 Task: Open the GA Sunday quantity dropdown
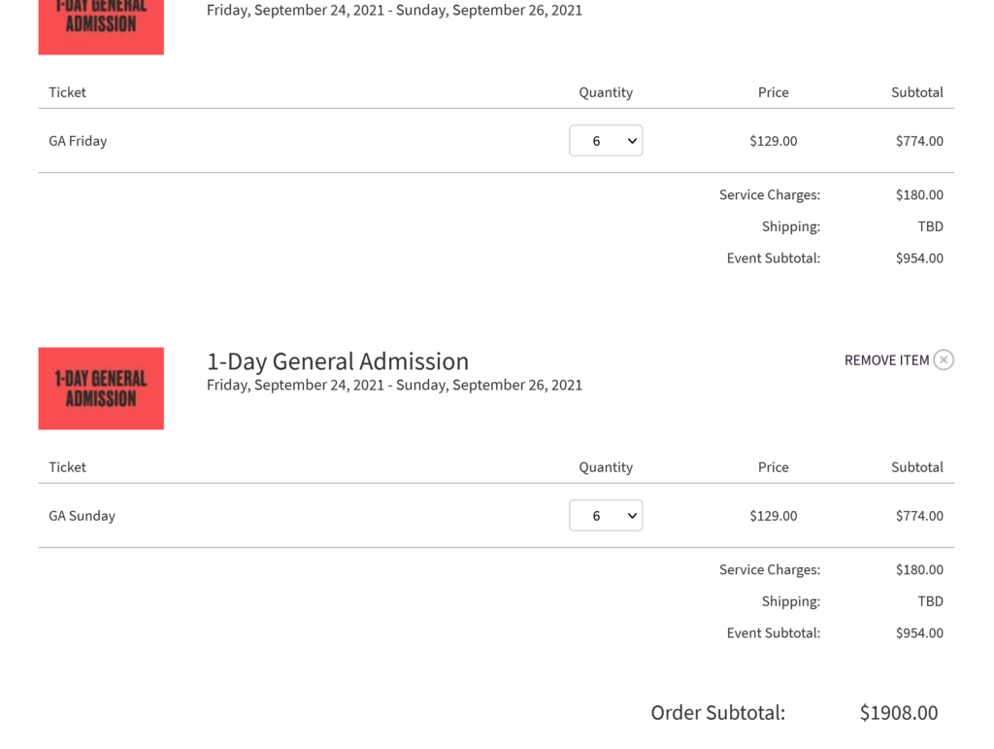606,516
